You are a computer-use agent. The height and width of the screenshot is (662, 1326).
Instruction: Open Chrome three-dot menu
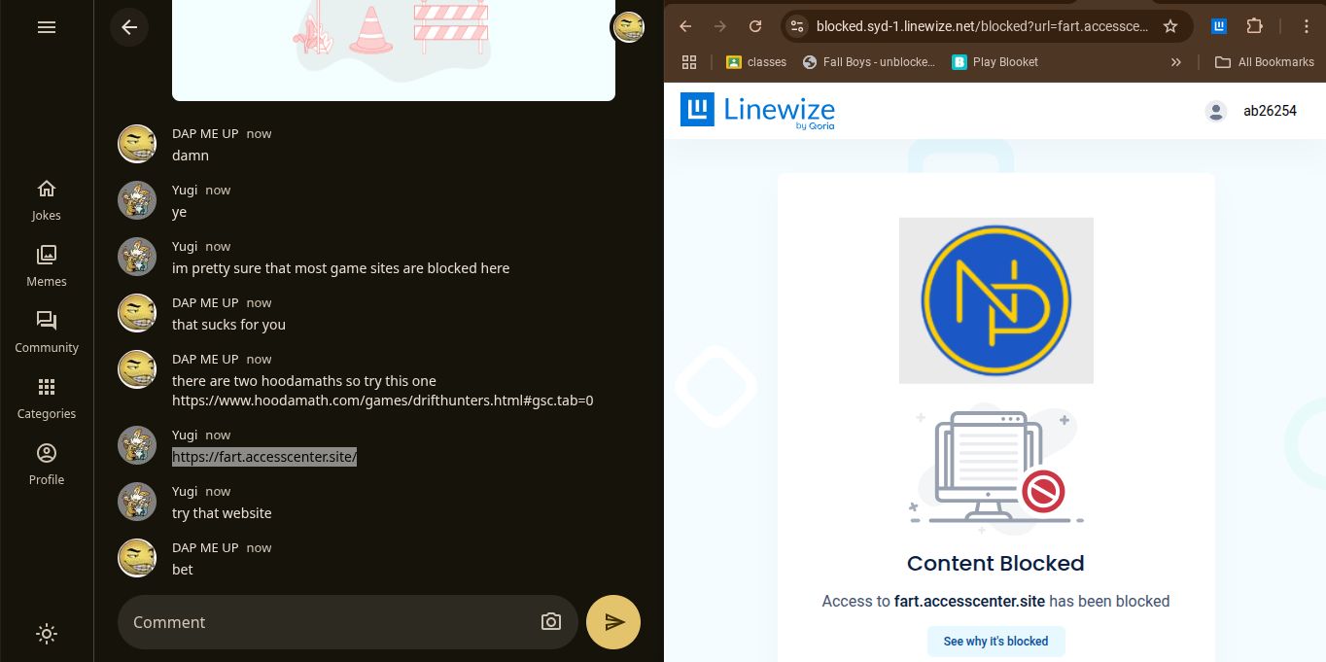(1308, 26)
